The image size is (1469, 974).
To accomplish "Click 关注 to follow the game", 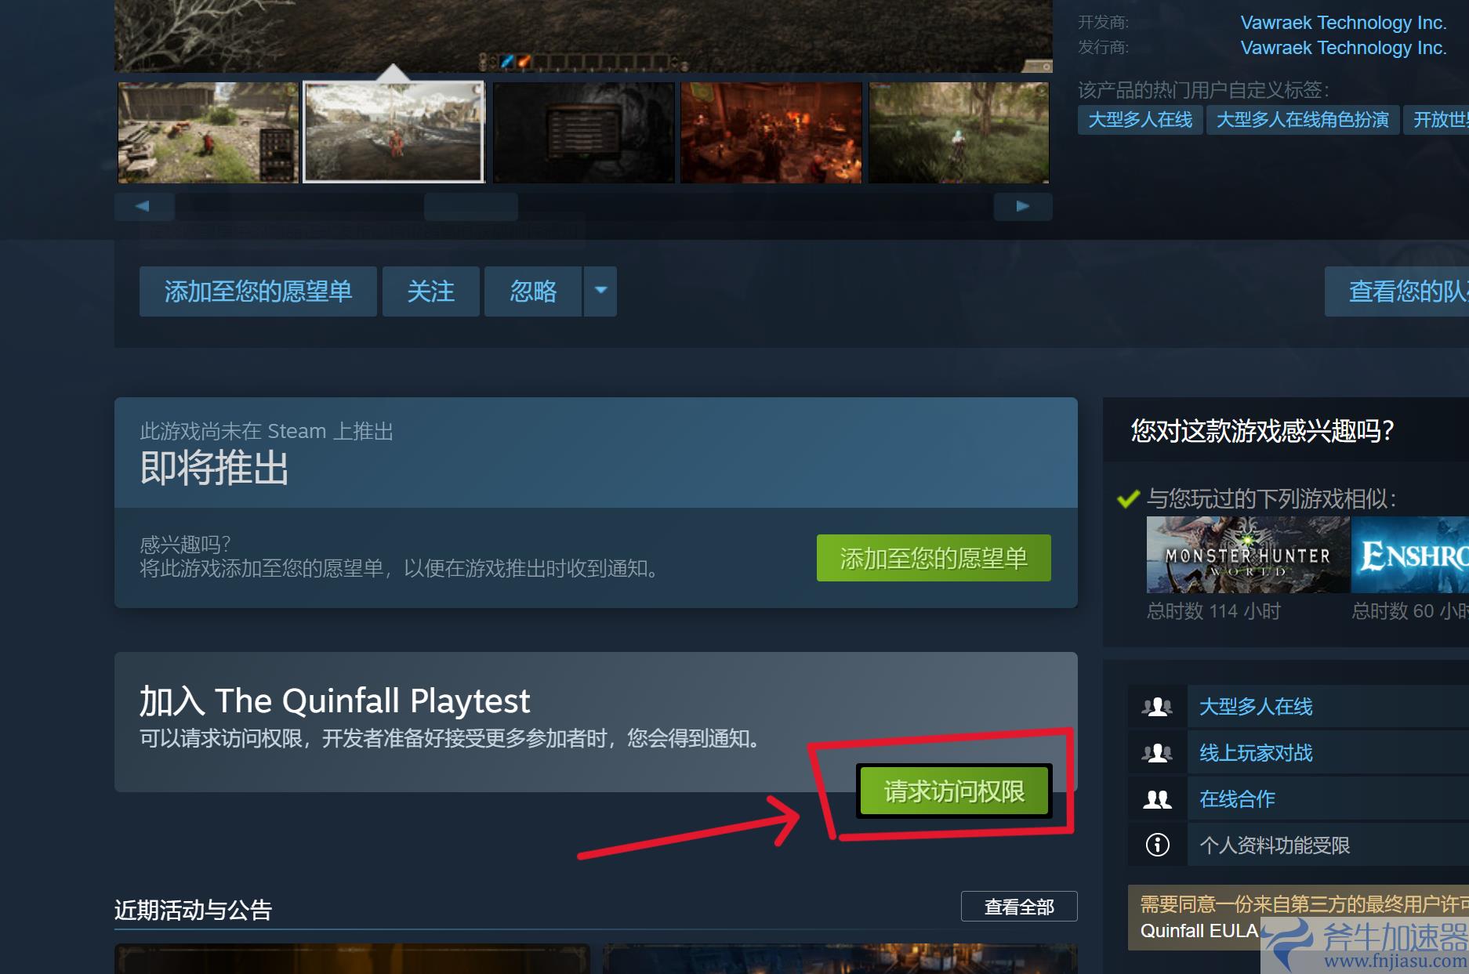I will pos(431,291).
